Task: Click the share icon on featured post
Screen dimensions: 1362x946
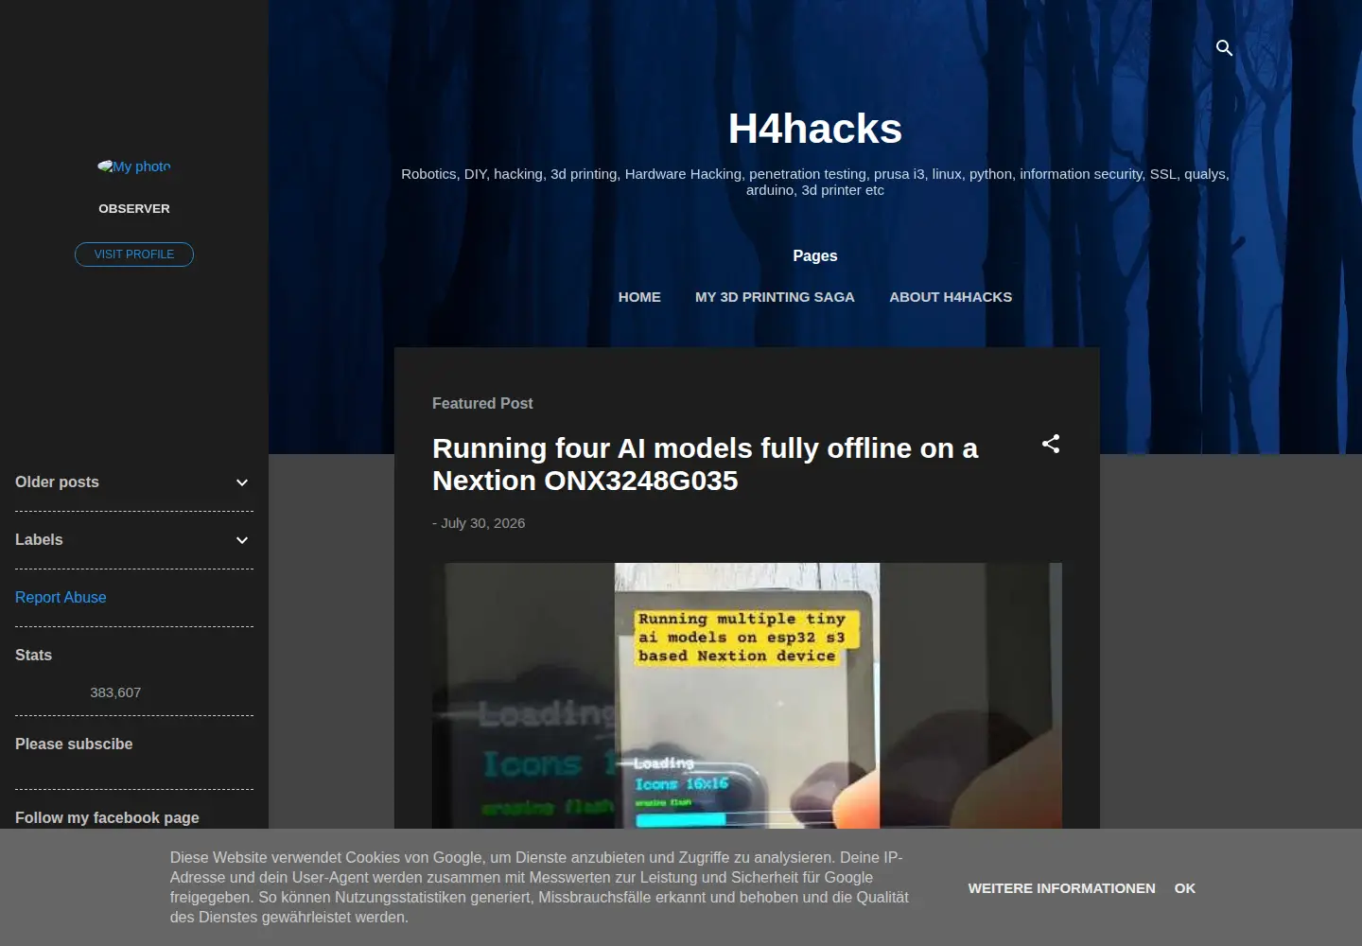Action: tap(1051, 444)
